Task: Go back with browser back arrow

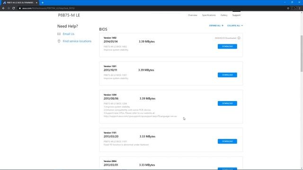Action: coord(3,8)
